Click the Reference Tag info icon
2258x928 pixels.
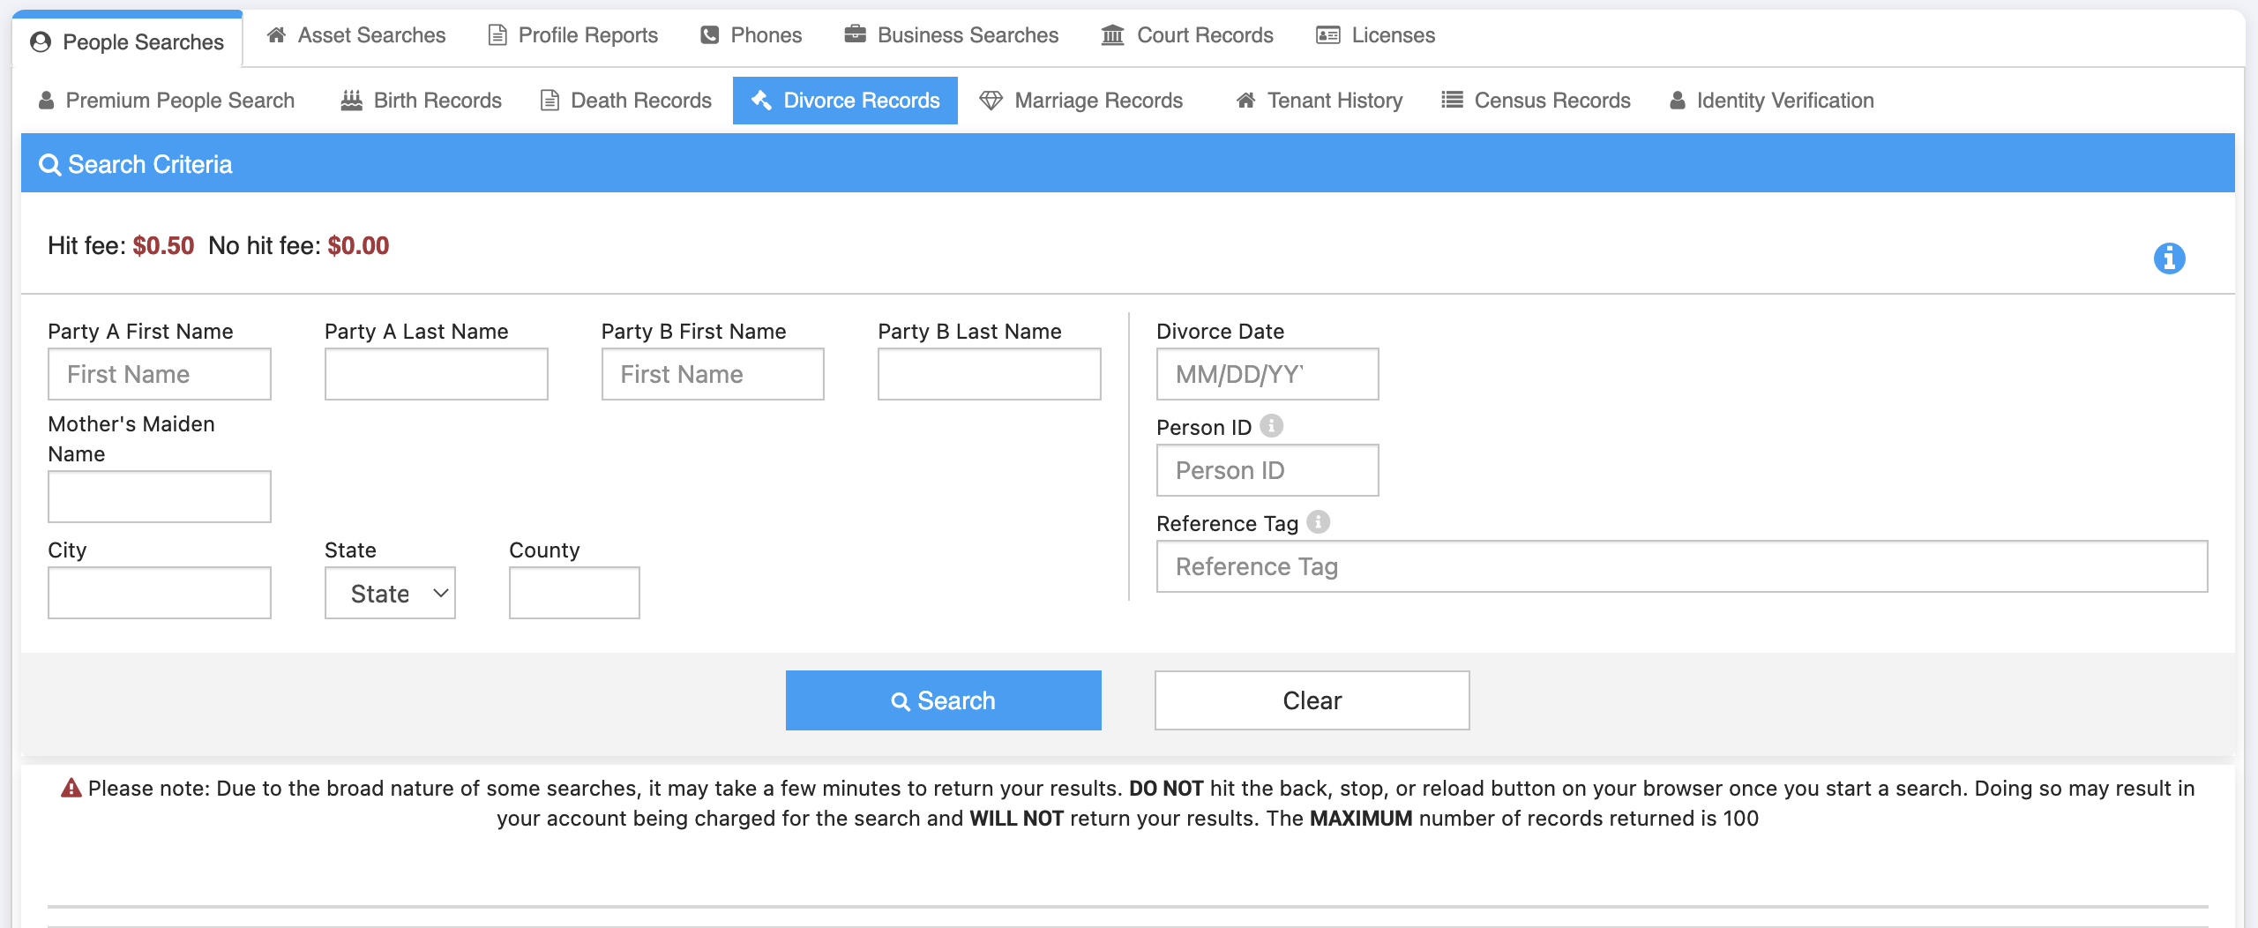1318,522
